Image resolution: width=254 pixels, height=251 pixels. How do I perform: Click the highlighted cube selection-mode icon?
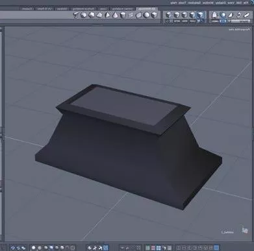(x=200, y=15)
